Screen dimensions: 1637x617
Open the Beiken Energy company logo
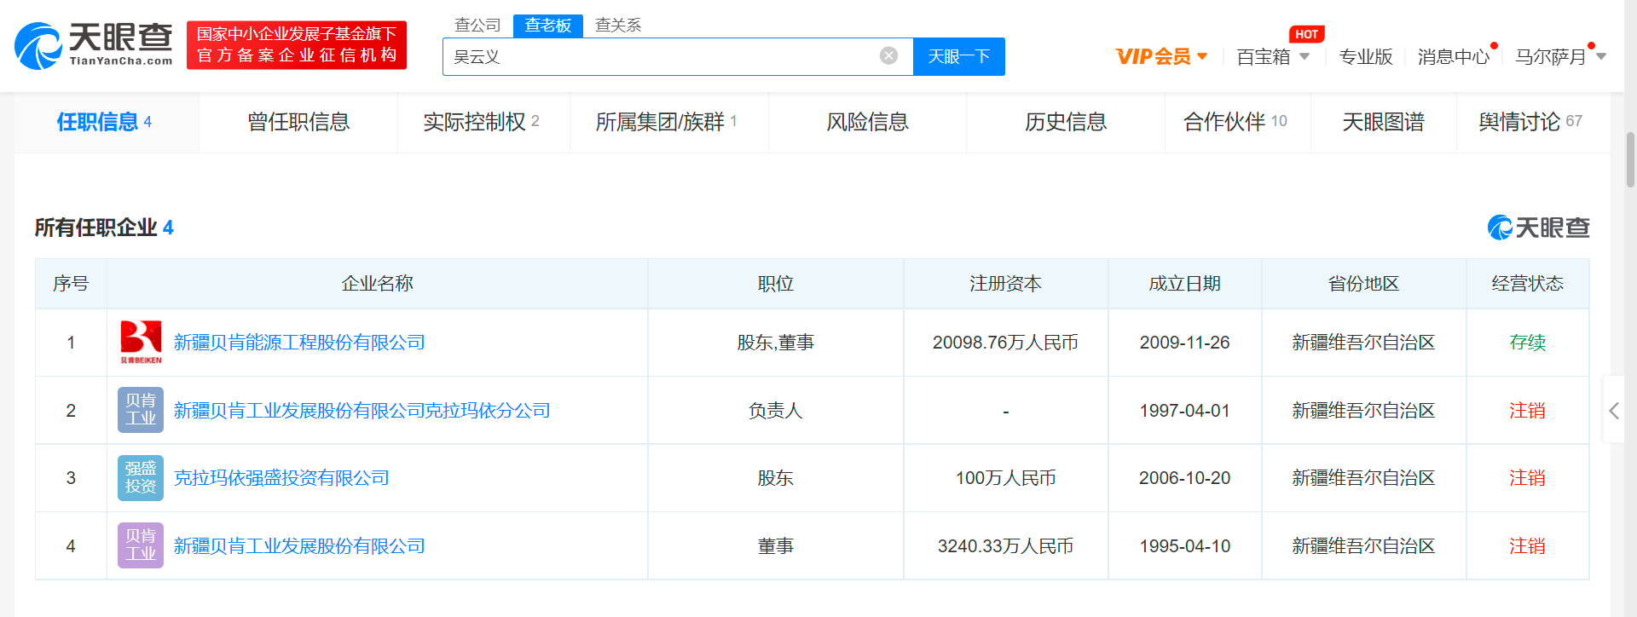141,343
